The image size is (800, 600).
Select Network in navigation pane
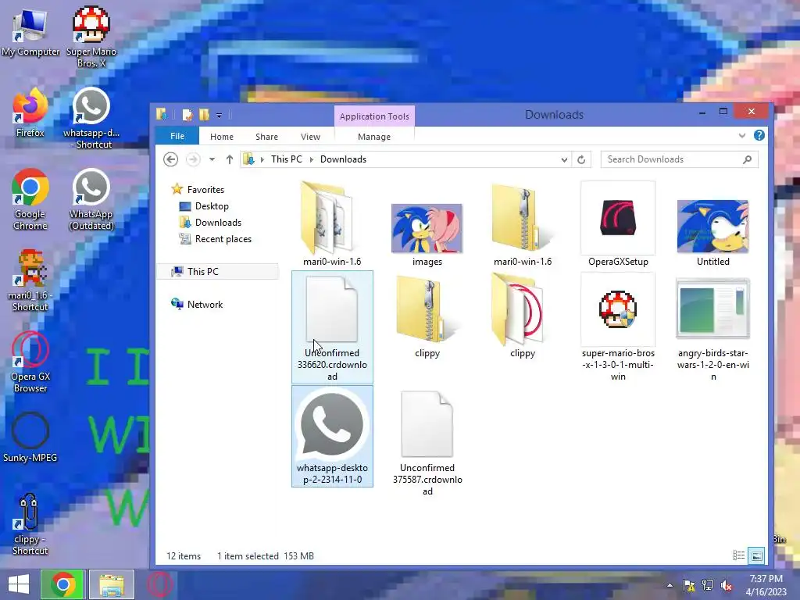[x=205, y=304]
